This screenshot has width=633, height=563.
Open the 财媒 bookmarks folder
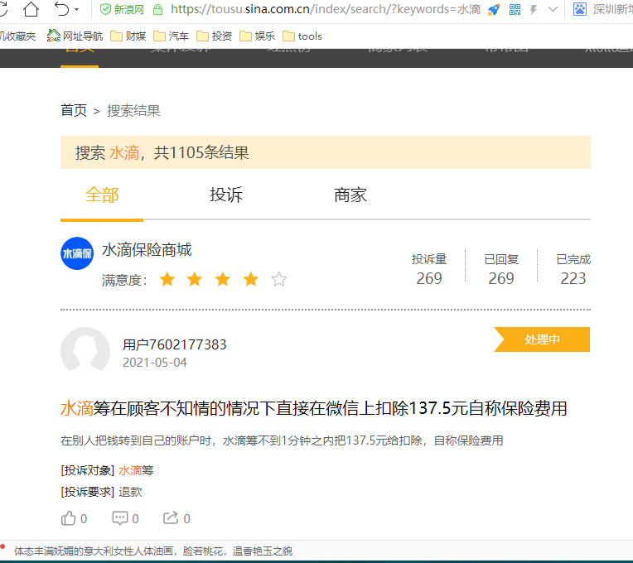tap(128, 36)
